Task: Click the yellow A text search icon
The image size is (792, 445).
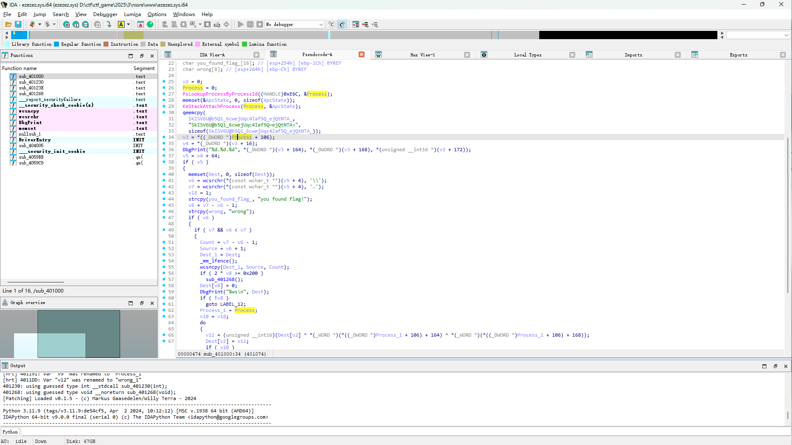Action: [121, 25]
